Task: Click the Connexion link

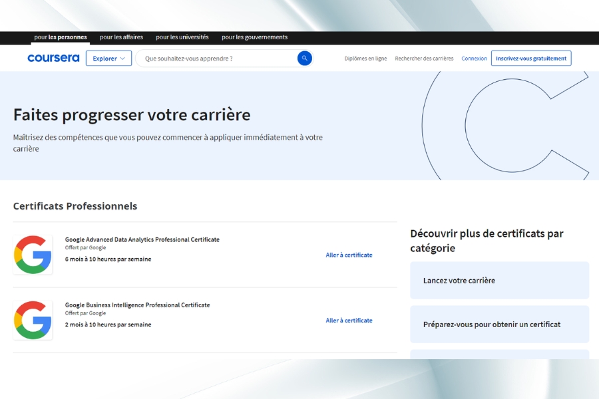Action: [474, 59]
